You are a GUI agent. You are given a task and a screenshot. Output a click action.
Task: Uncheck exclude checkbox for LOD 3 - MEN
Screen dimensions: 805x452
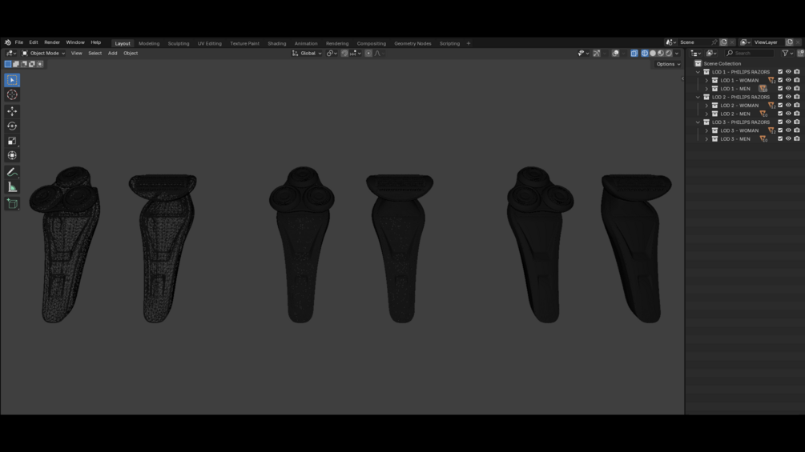point(780,138)
